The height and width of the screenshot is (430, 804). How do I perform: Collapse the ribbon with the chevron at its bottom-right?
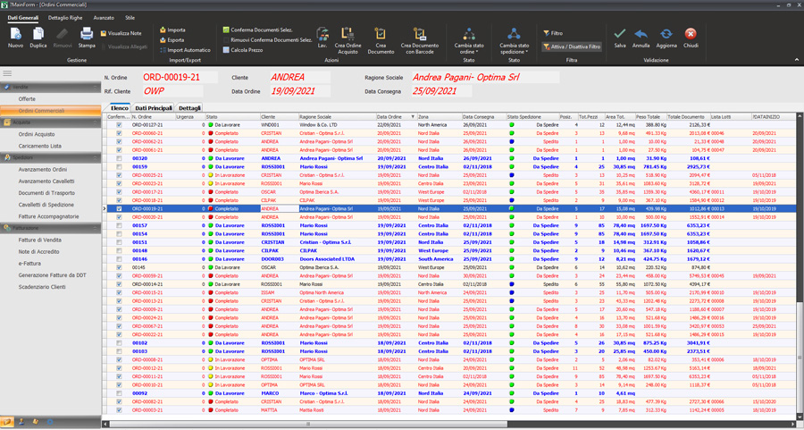(796, 60)
